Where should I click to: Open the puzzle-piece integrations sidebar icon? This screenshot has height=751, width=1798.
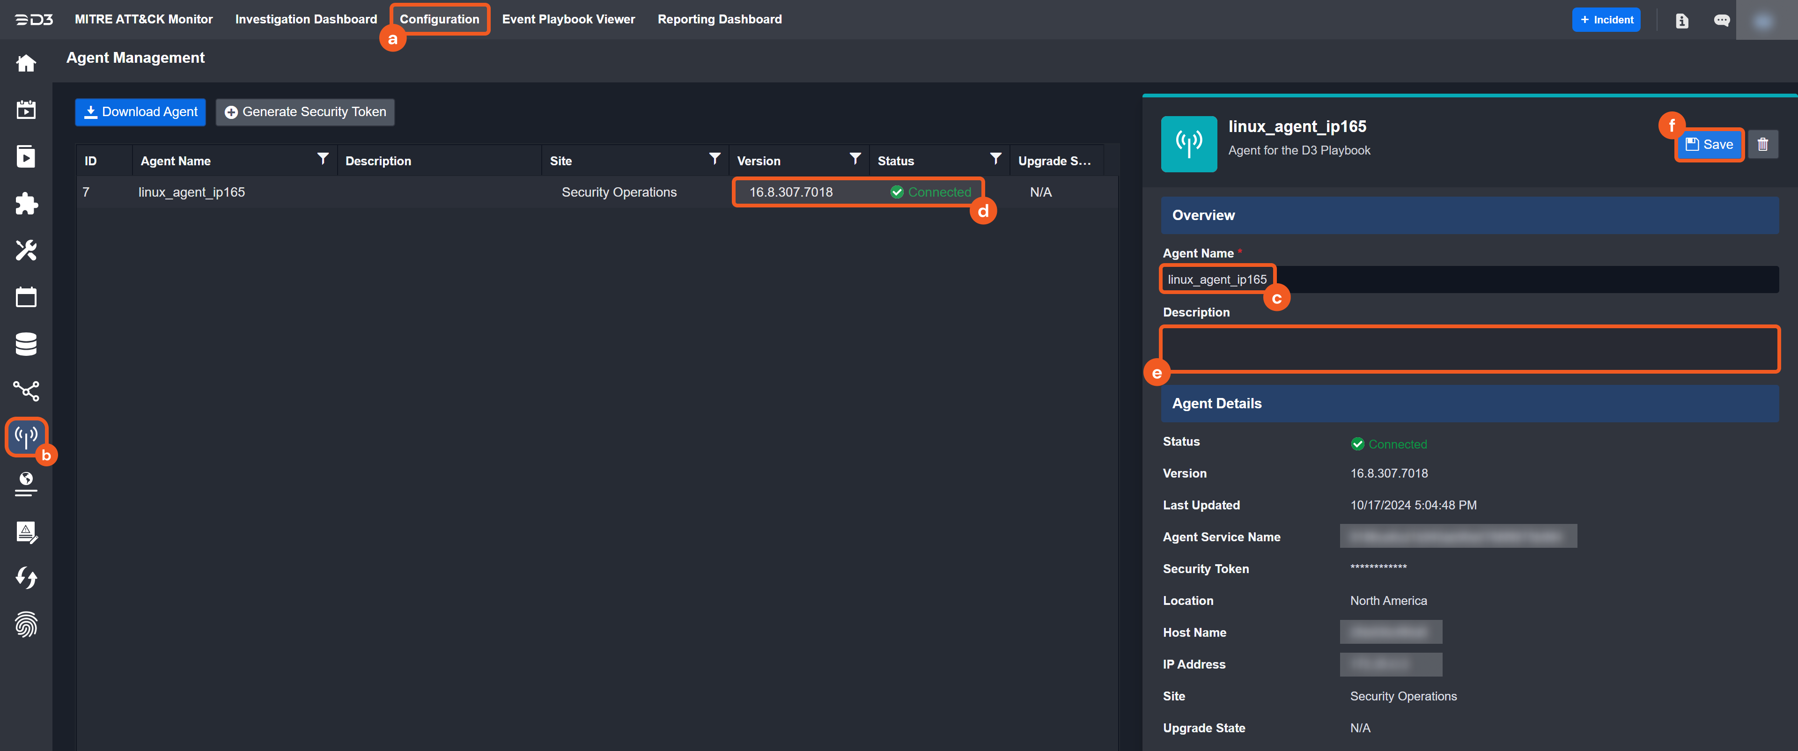tap(26, 203)
